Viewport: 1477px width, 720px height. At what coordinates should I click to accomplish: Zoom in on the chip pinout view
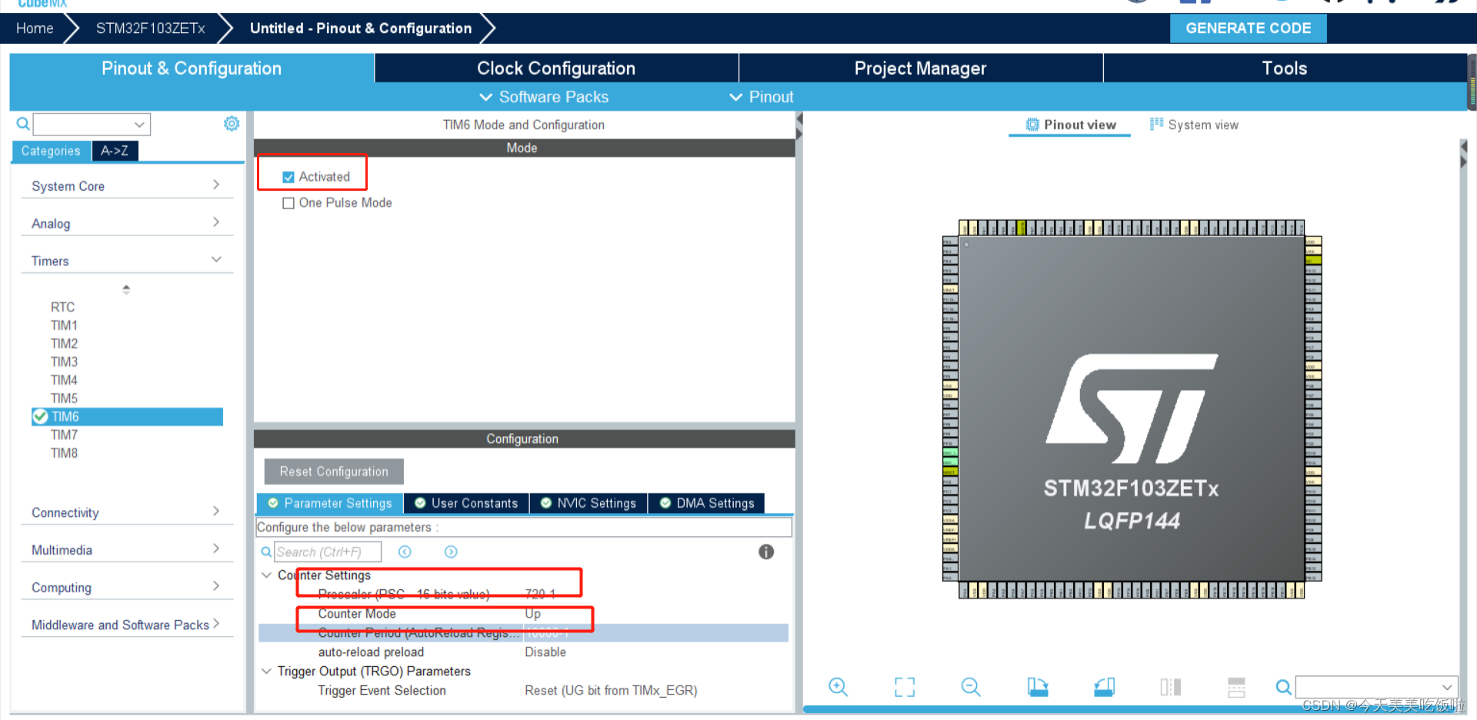[838, 687]
